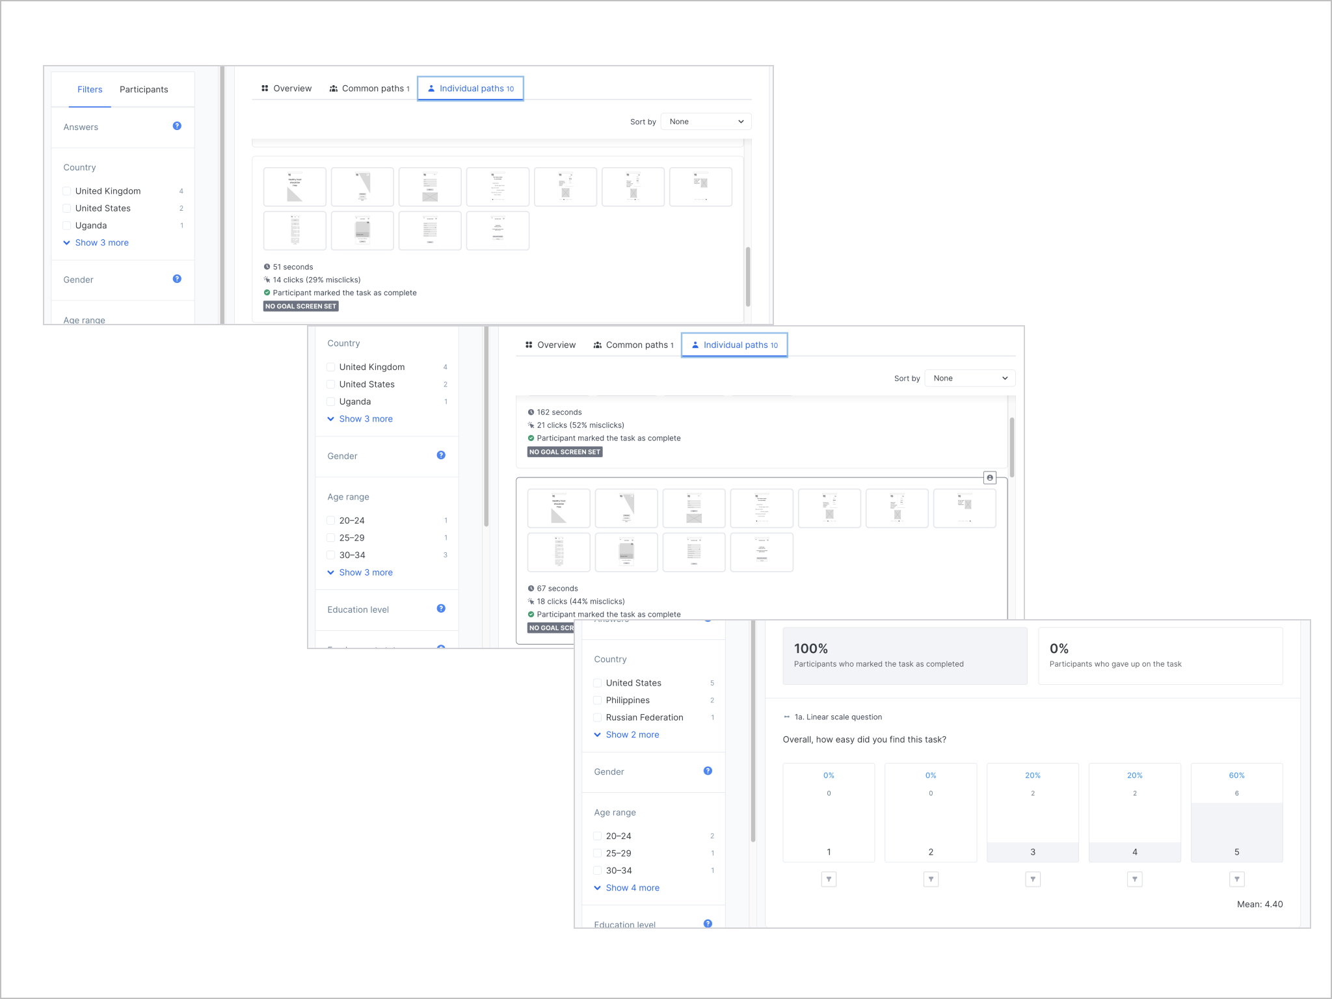Expand Show 3 more countries in top window

[96, 243]
